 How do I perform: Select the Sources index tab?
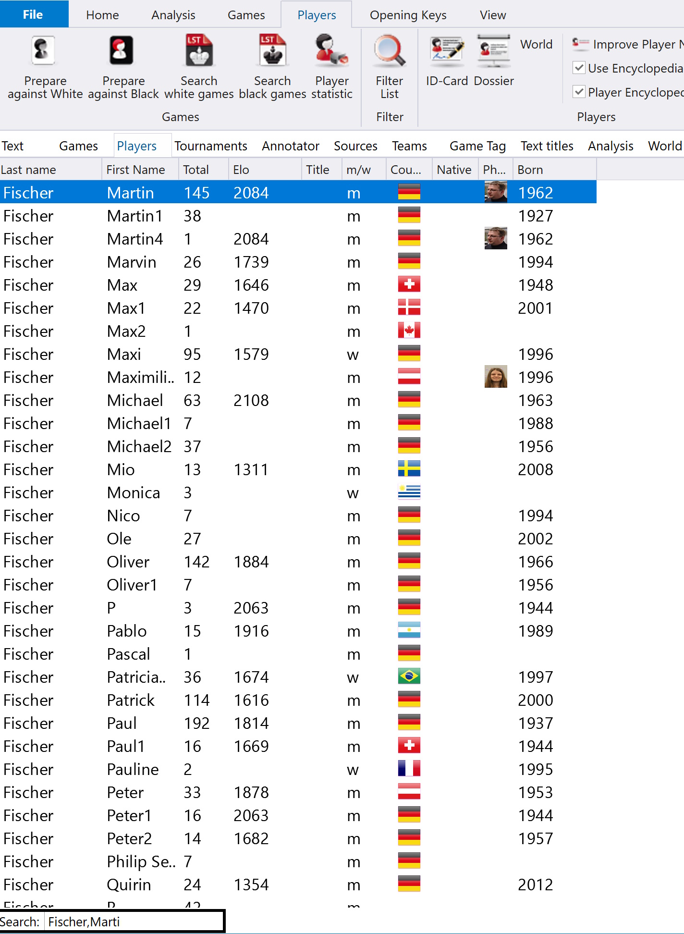tap(355, 146)
